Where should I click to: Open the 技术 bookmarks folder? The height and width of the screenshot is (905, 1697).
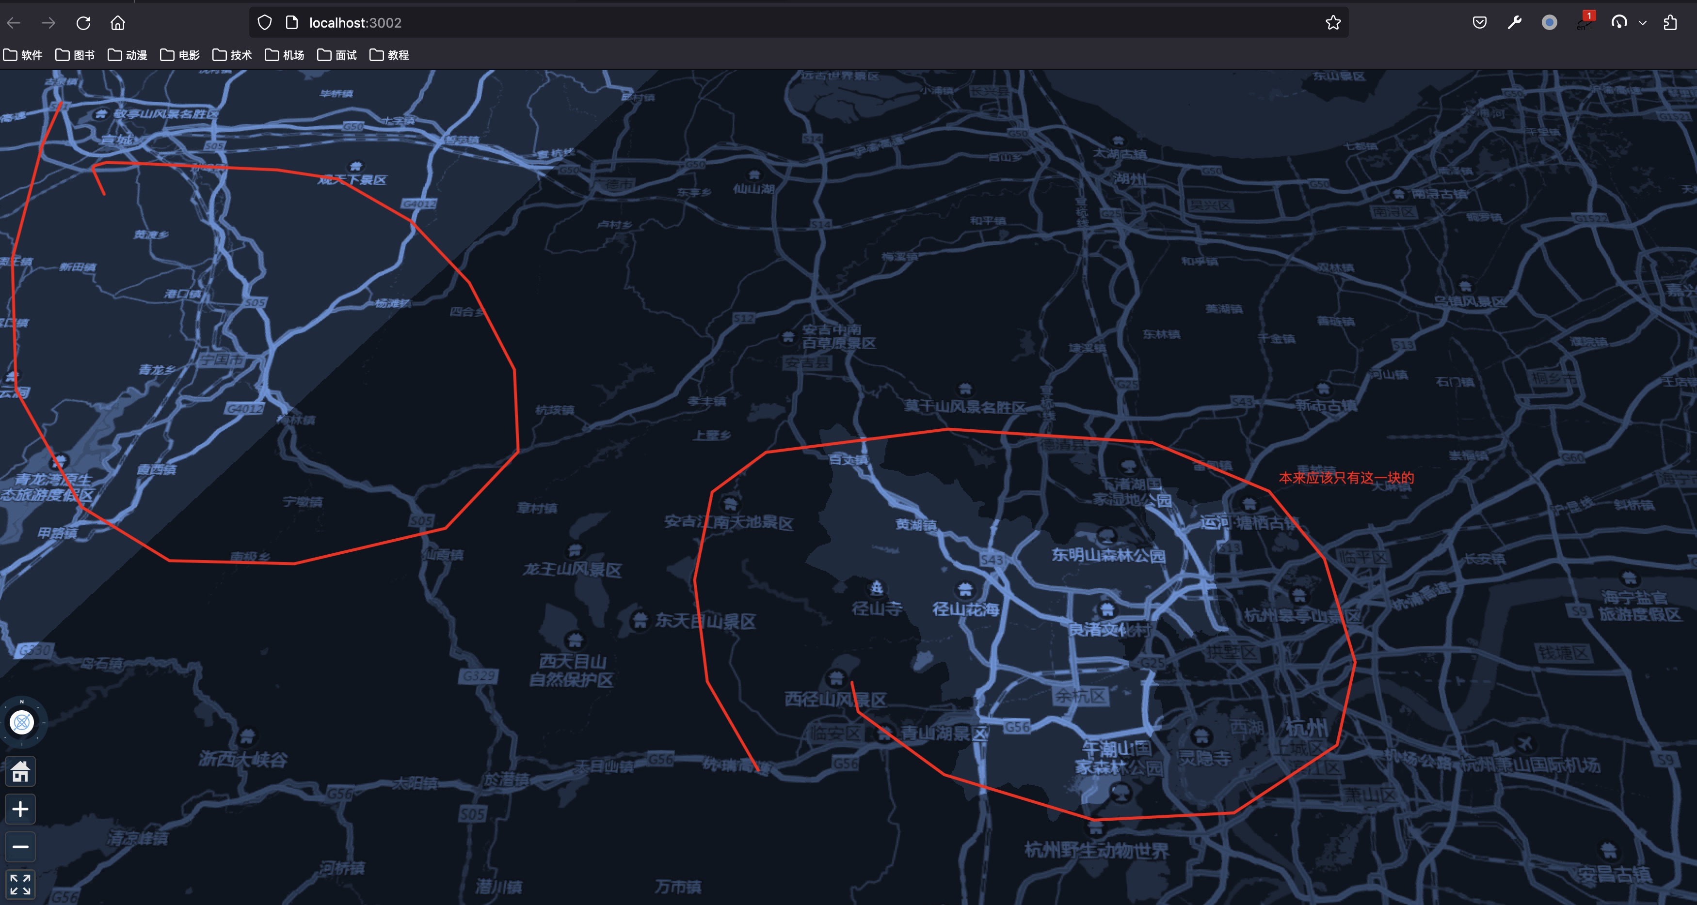point(233,55)
